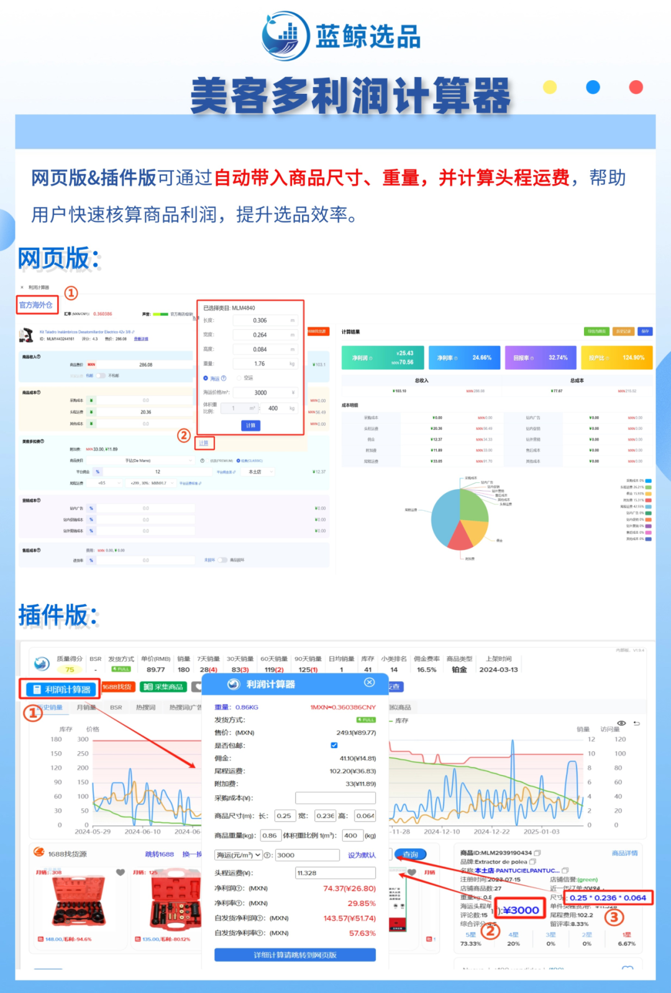This screenshot has height=993, width=671.
Task: Switch to the 月销量 chart tab
Action: point(86,707)
